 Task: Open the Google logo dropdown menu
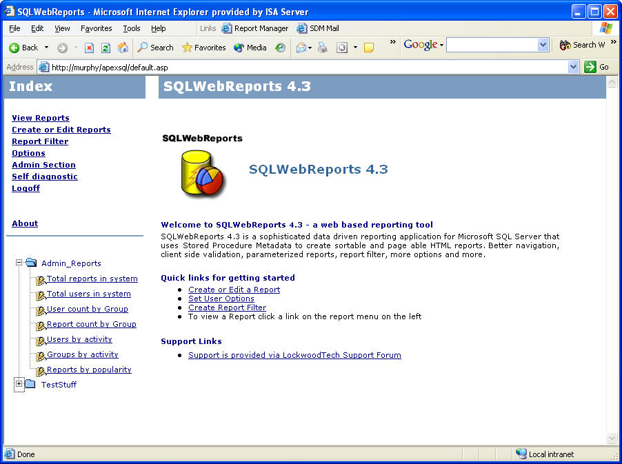(441, 46)
